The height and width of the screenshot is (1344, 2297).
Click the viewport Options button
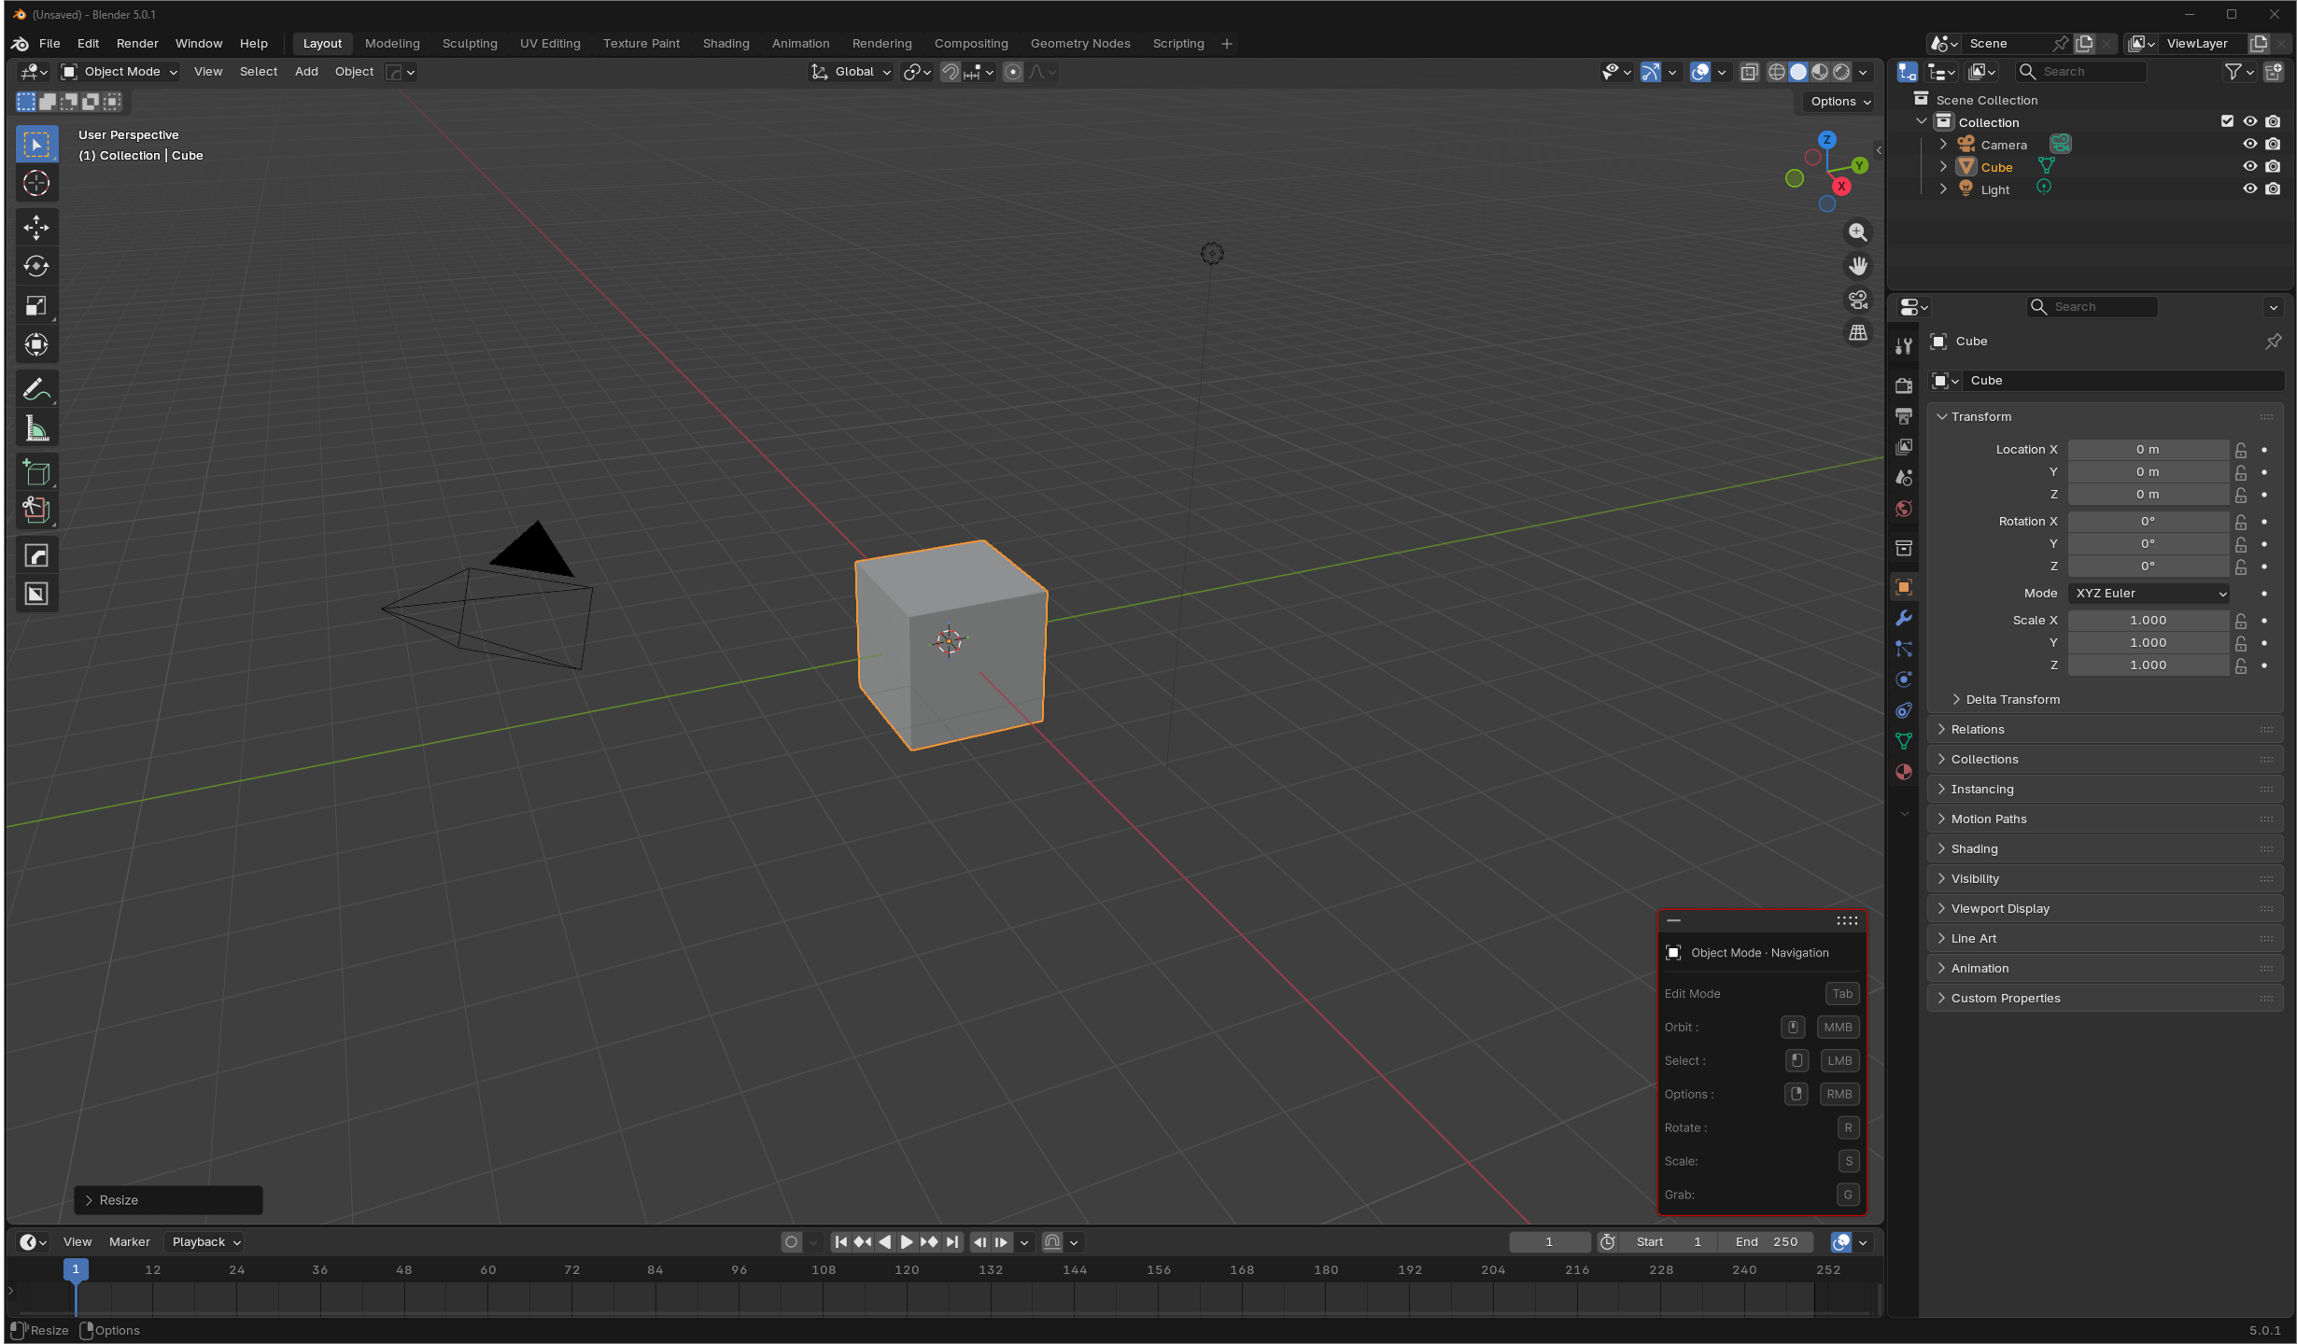point(1840,102)
